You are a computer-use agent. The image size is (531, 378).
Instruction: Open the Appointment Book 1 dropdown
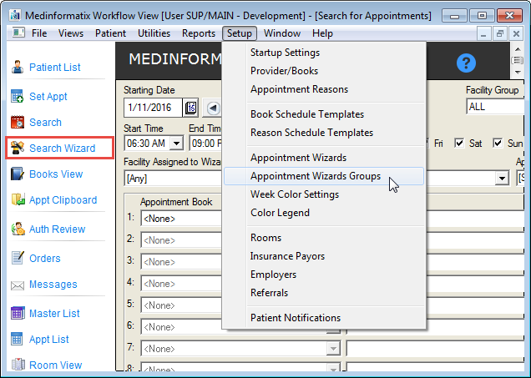pos(181,219)
